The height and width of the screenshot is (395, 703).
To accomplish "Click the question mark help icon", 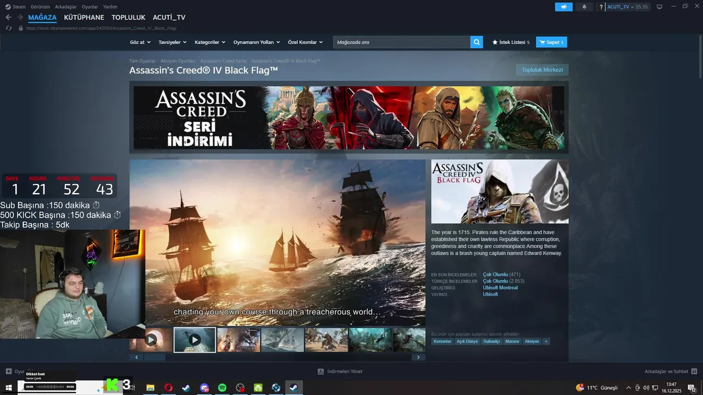I will pyautogui.click(x=601, y=7).
